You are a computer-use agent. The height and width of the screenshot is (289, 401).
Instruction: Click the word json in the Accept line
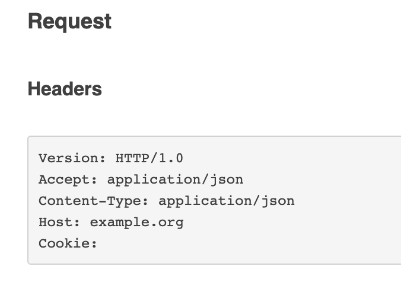[x=227, y=180]
